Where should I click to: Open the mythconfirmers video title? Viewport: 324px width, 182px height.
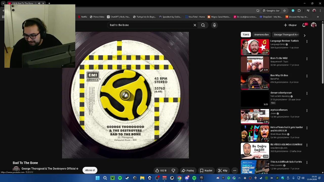click(x=279, y=110)
